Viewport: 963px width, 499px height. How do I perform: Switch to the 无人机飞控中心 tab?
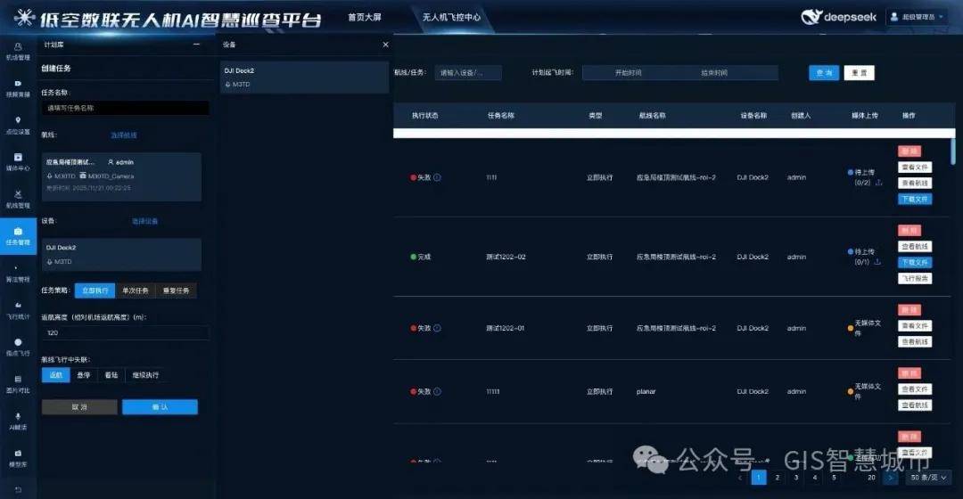pyautogui.click(x=451, y=17)
